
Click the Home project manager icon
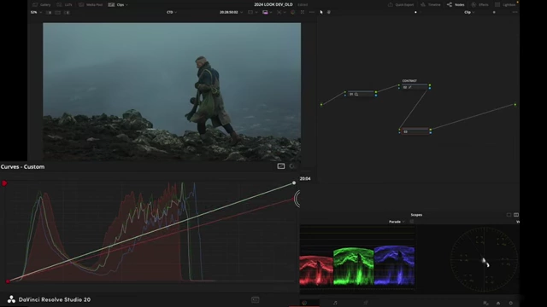click(498, 304)
